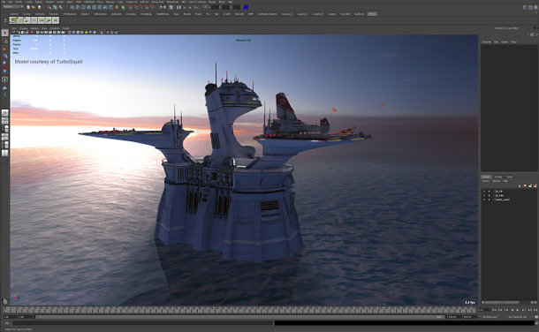Toggle wireframe display in panel toolbar
Viewport: 539px width, 332px height.
(70, 33)
